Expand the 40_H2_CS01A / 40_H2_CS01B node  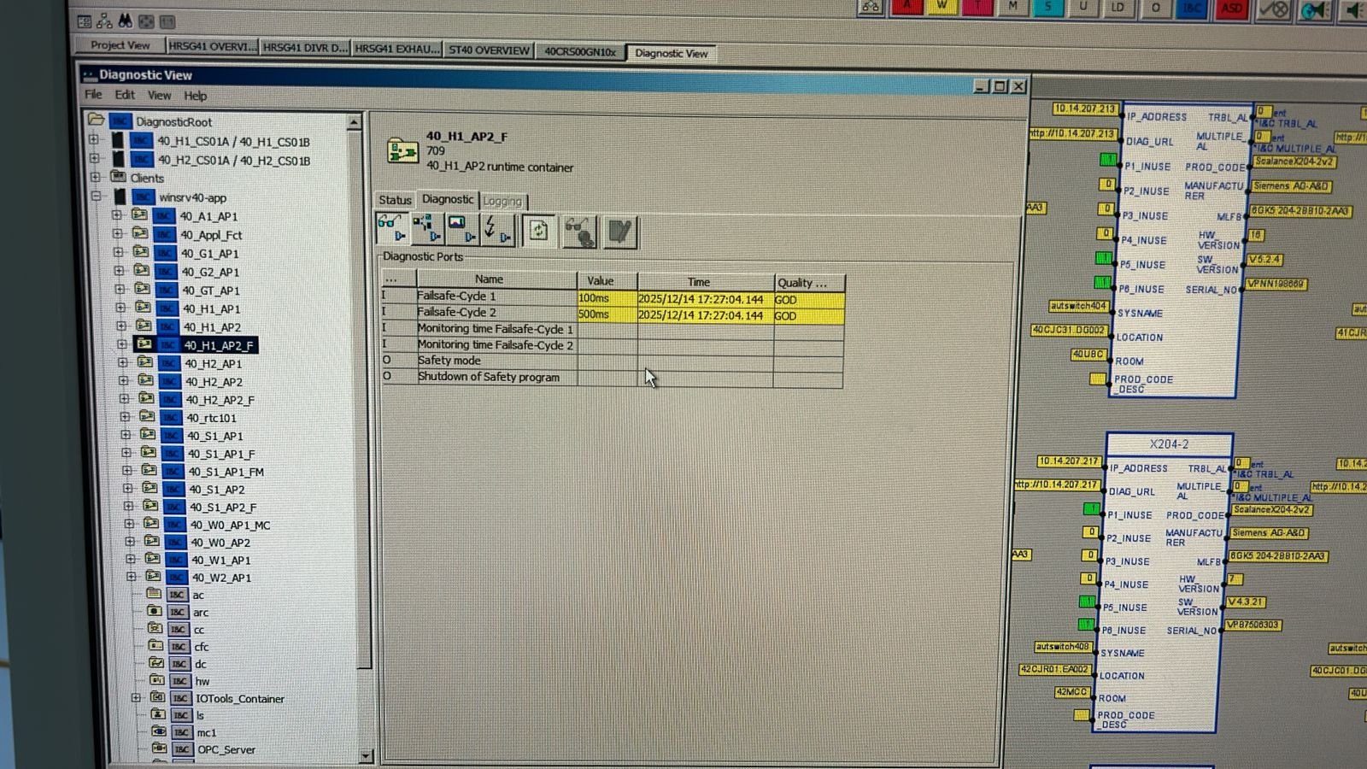click(95, 159)
